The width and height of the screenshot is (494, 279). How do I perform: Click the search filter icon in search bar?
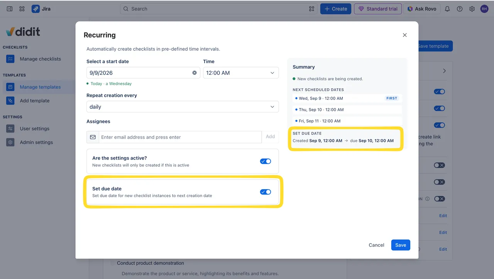311,9
